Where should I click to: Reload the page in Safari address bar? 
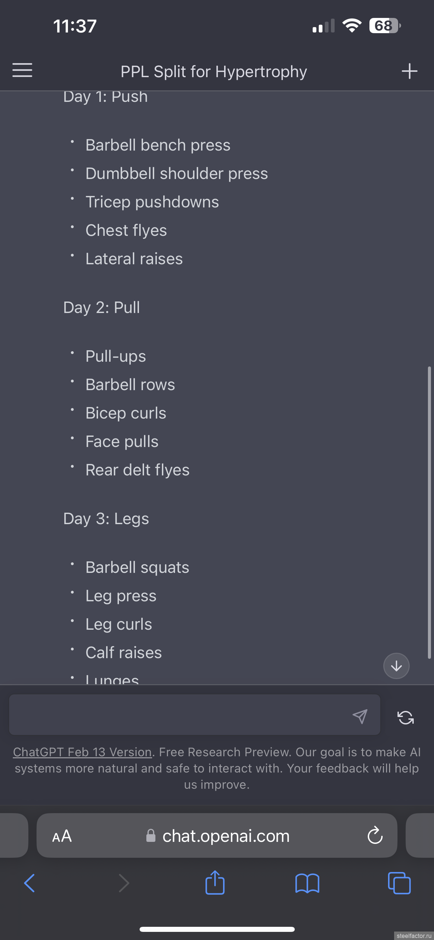[x=375, y=835]
